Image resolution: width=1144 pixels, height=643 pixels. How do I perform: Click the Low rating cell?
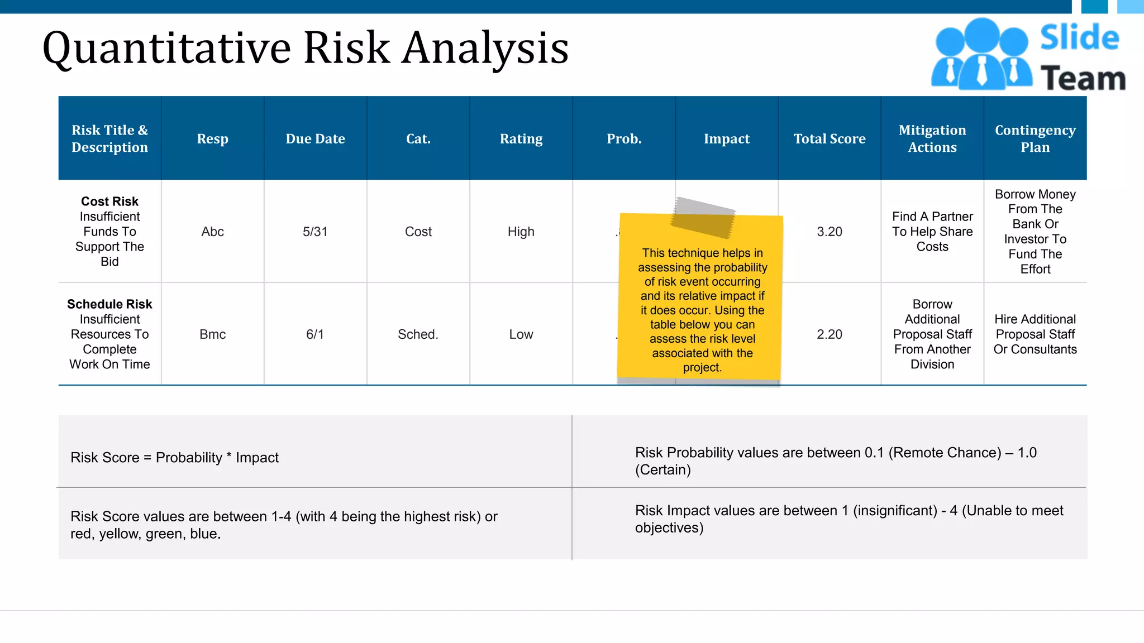pos(521,334)
